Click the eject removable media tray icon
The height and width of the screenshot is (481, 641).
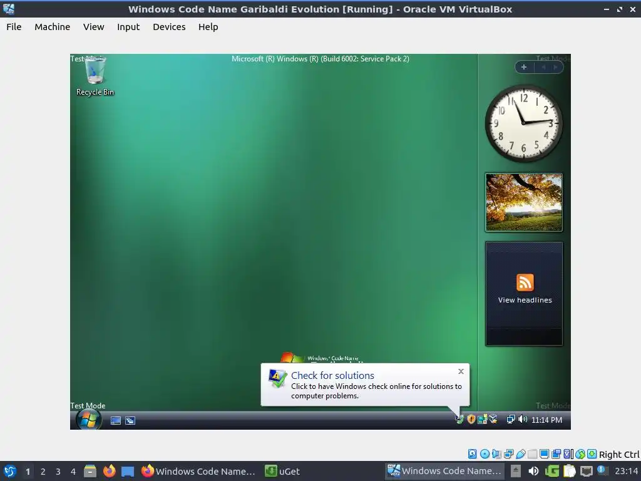coord(516,471)
